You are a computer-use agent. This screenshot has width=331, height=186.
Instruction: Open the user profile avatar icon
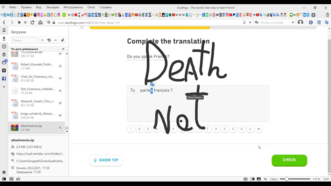pos(300,22)
